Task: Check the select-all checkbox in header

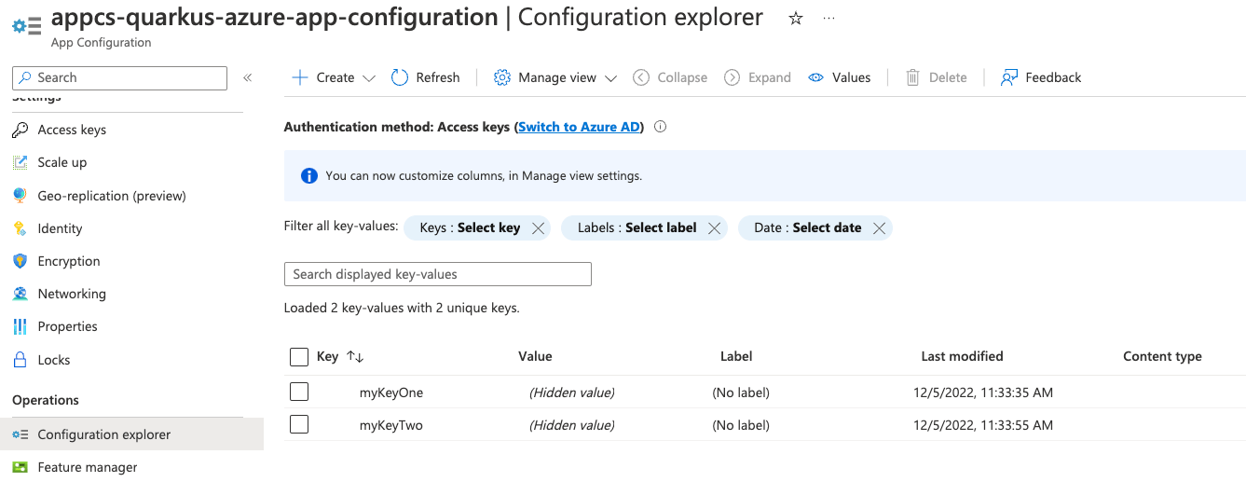Action: (299, 357)
